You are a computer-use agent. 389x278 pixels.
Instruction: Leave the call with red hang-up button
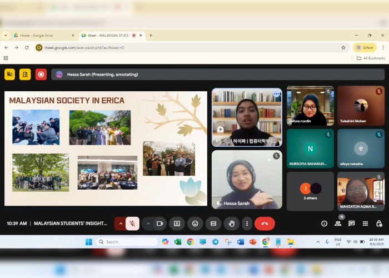click(x=265, y=224)
